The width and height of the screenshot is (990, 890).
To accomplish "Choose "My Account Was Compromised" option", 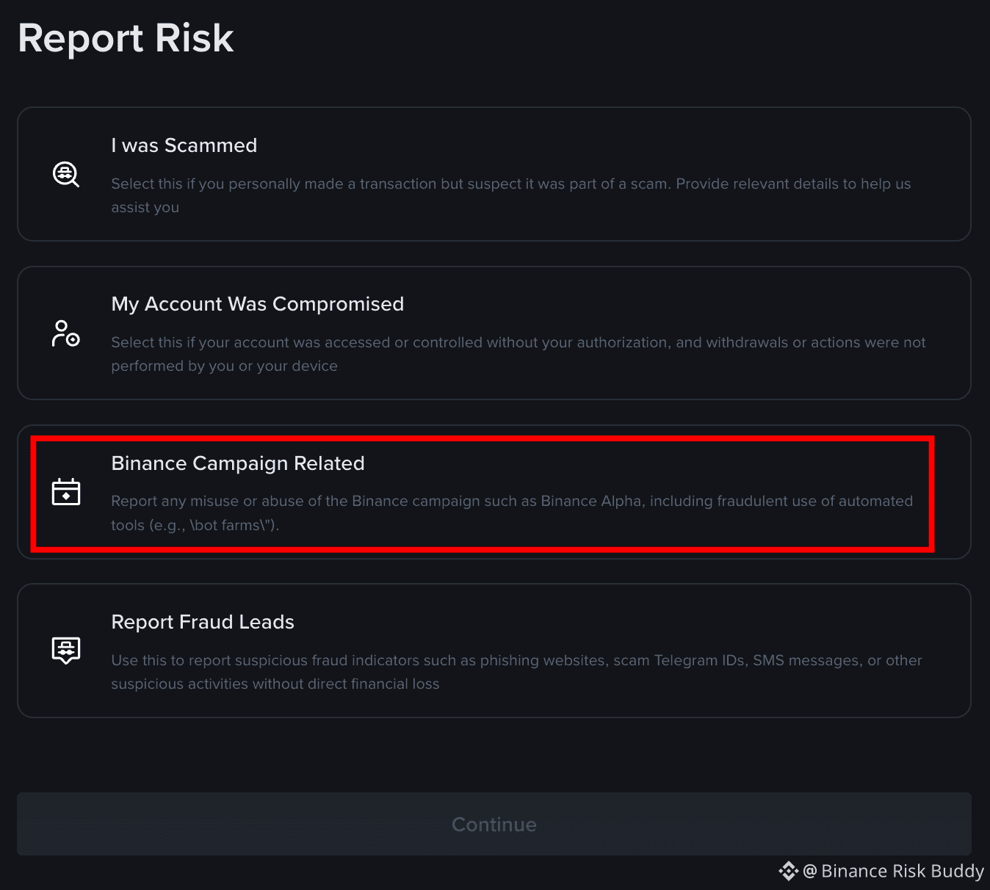I will click(x=494, y=333).
